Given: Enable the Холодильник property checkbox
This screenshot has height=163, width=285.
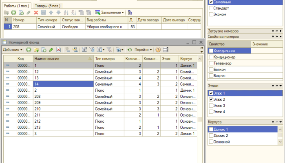Looking at the screenshot, I should coord(211,51).
